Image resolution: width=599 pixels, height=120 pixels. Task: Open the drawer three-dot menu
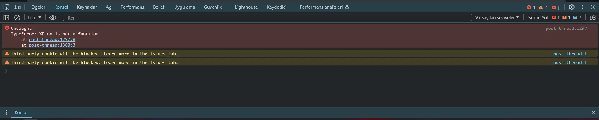click(6, 113)
